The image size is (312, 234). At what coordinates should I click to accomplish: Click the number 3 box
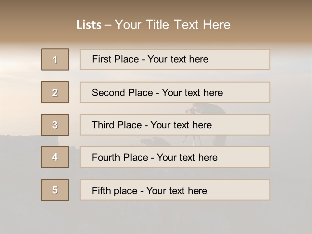pyautogui.click(x=55, y=125)
